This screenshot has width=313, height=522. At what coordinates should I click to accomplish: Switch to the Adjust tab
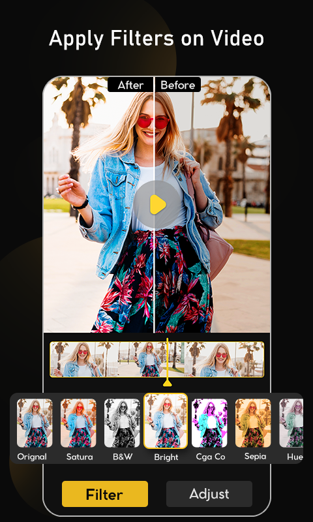pyautogui.click(x=209, y=494)
